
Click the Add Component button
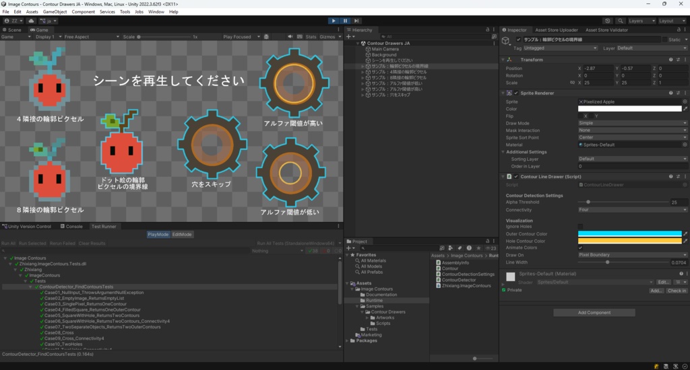point(594,312)
